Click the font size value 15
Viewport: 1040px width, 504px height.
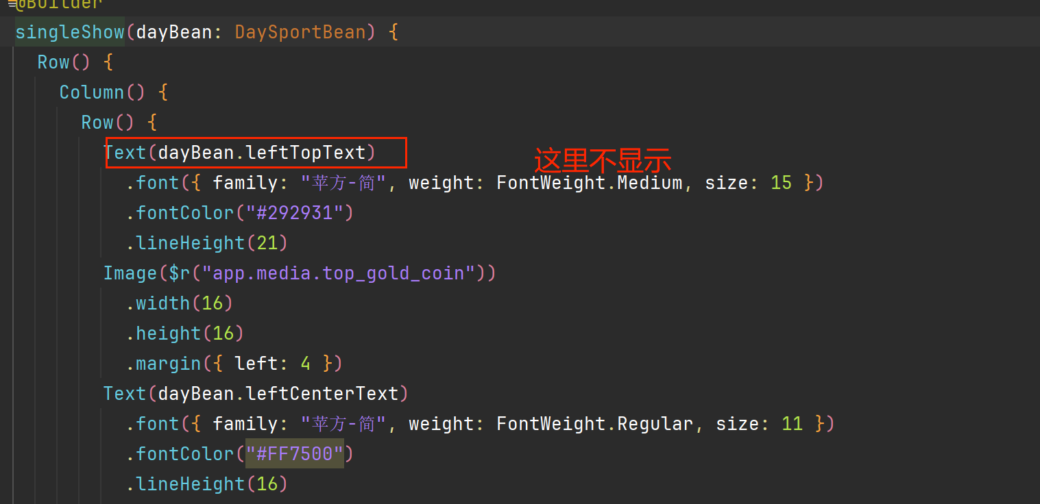click(781, 183)
